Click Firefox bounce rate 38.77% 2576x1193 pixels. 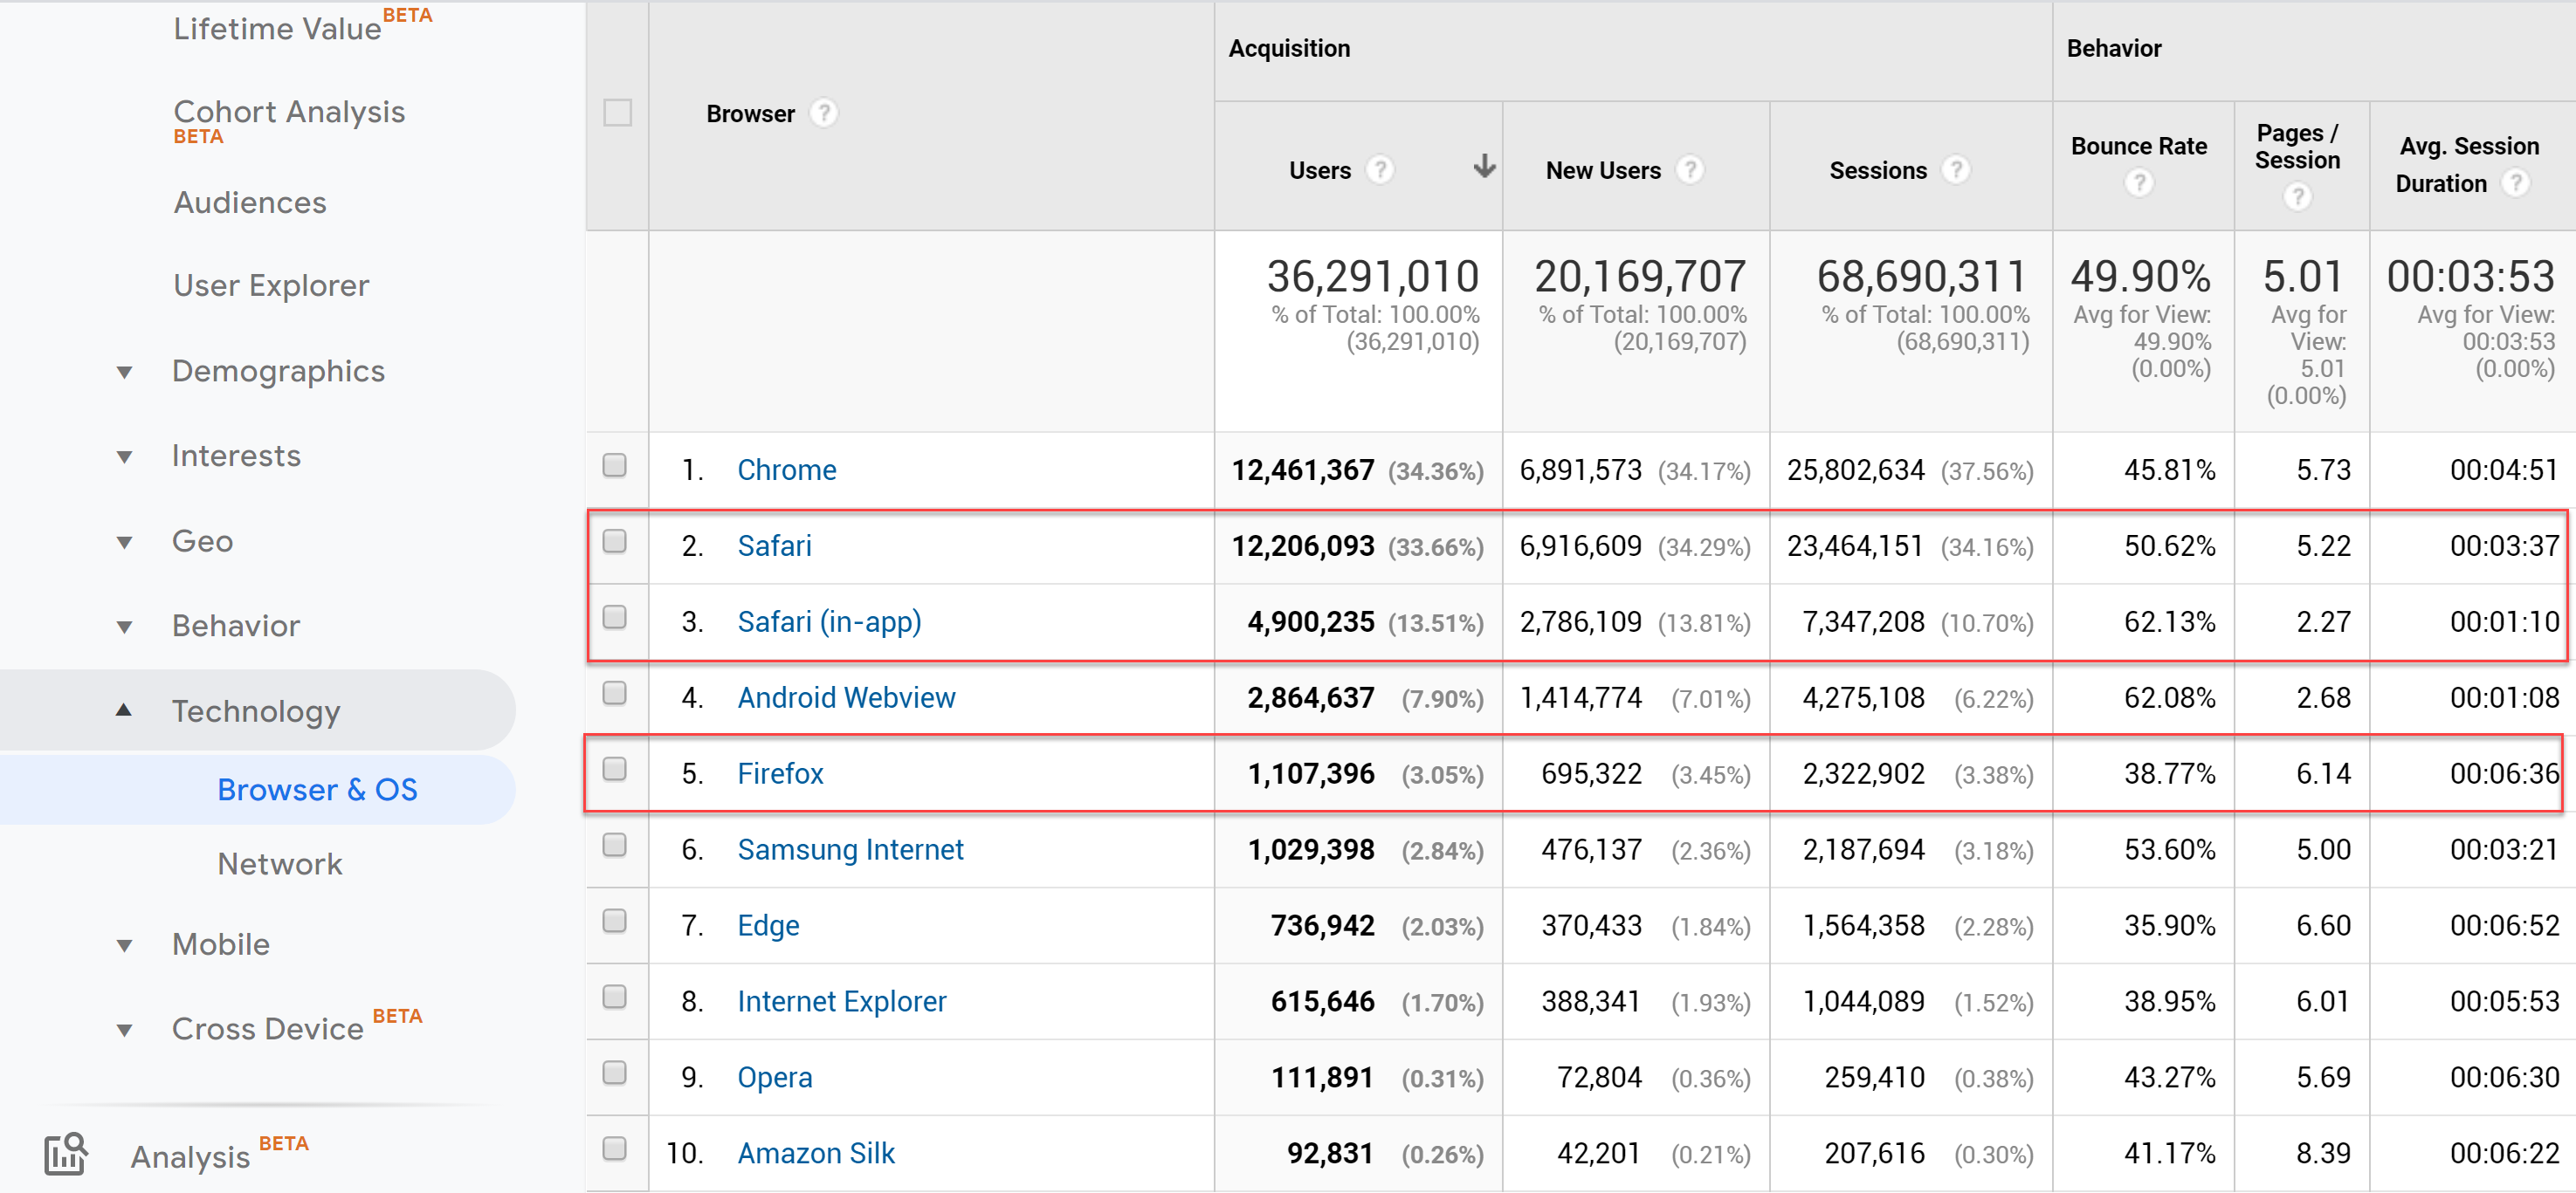(x=2169, y=773)
